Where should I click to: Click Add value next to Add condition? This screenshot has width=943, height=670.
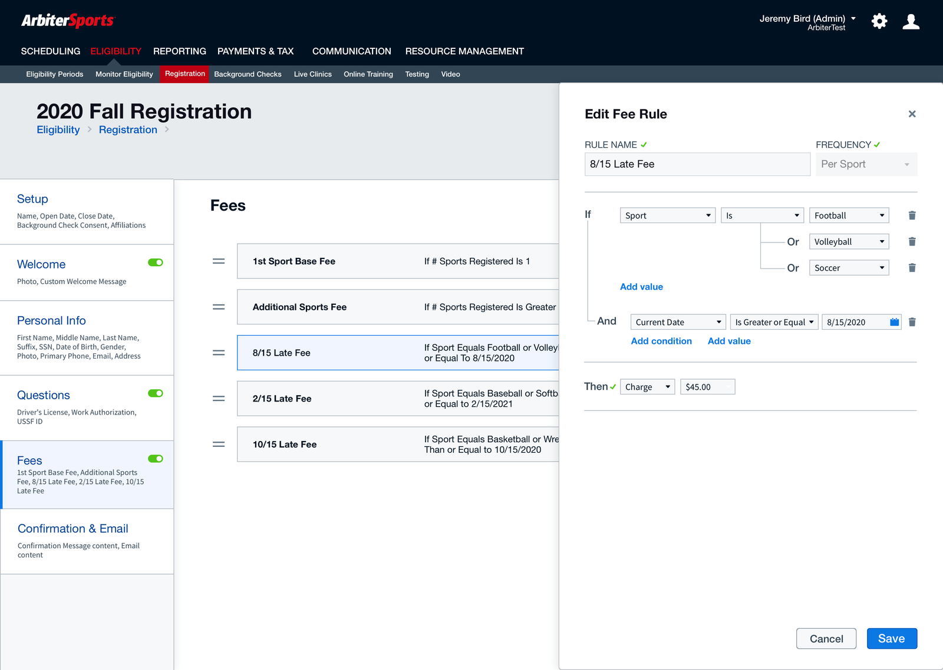pos(729,341)
